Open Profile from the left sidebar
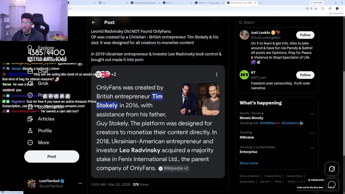Screen dimensions: 345x194 pyautogui.click(x=45, y=131)
